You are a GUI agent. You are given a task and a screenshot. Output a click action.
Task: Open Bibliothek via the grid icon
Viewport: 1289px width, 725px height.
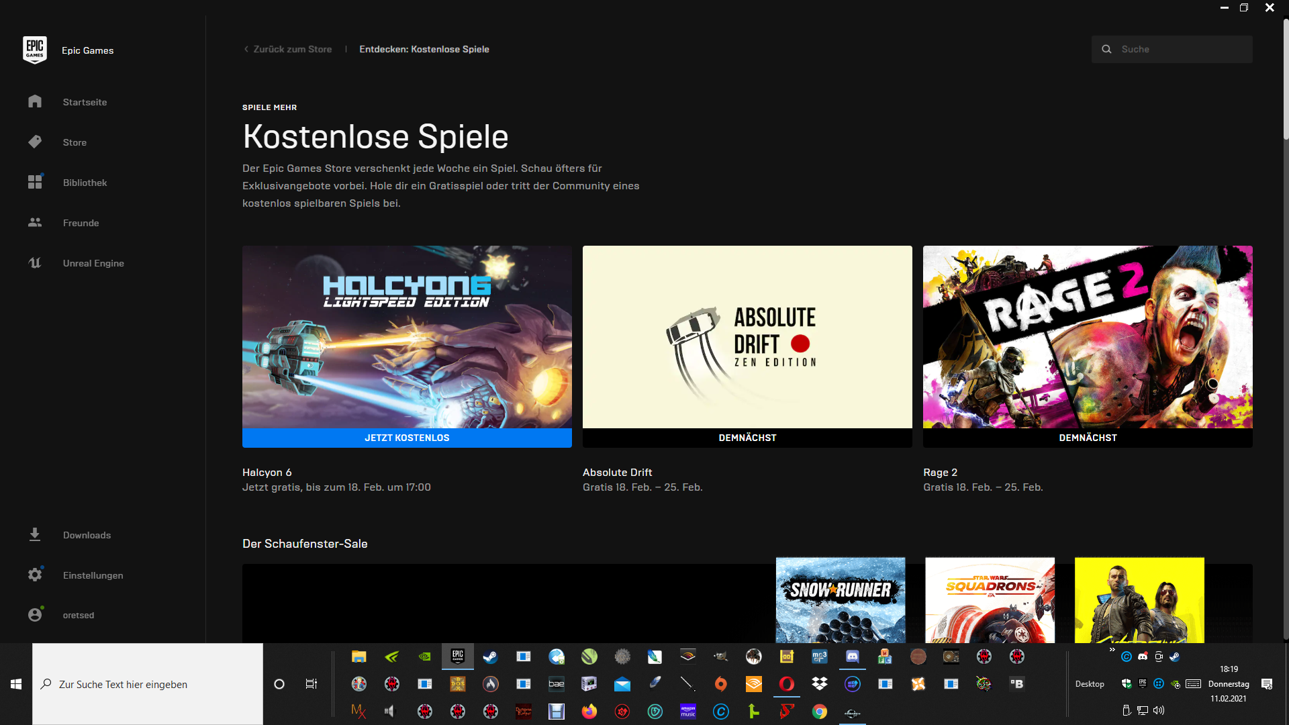(x=35, y=182)
